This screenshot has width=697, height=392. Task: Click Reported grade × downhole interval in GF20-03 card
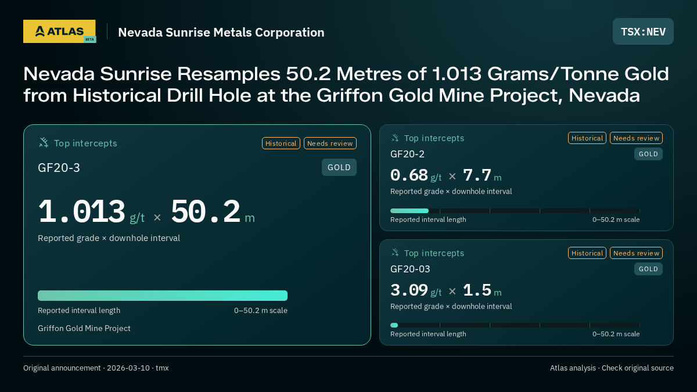tap(451, 307)
